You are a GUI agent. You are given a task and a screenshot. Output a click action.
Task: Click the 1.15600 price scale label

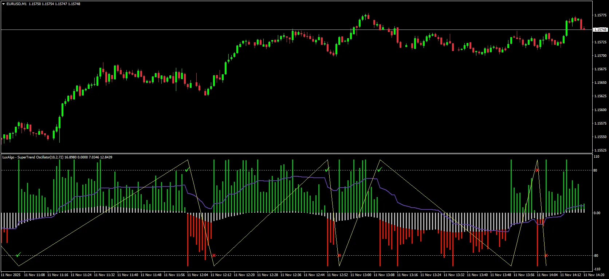(x=600, y=110)
